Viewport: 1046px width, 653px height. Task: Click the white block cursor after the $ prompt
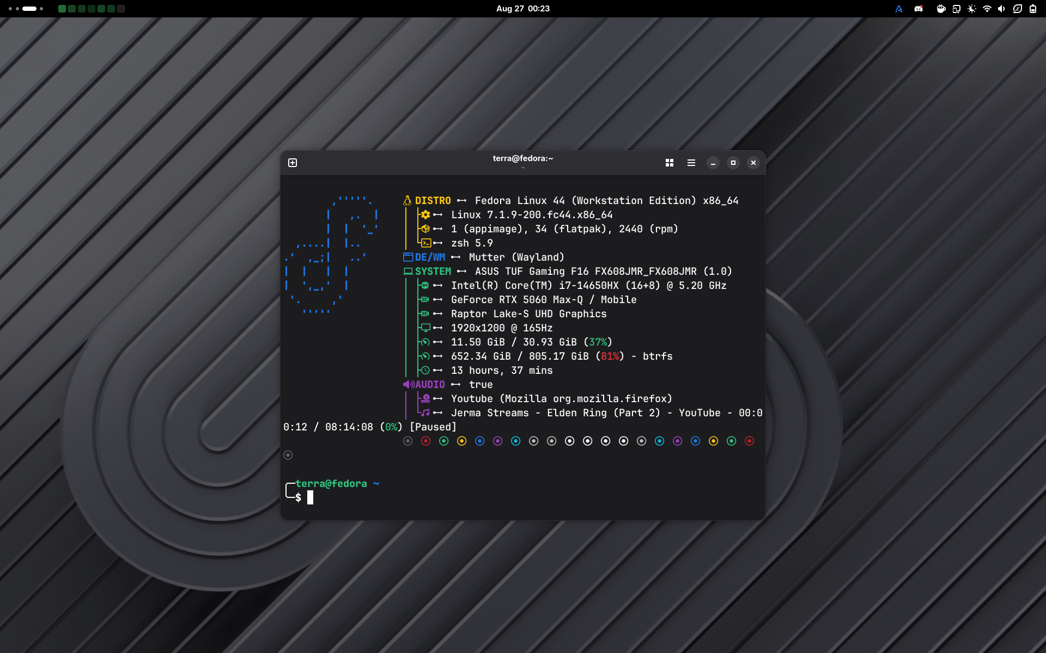pyautogui.click(x=310, y=497)
